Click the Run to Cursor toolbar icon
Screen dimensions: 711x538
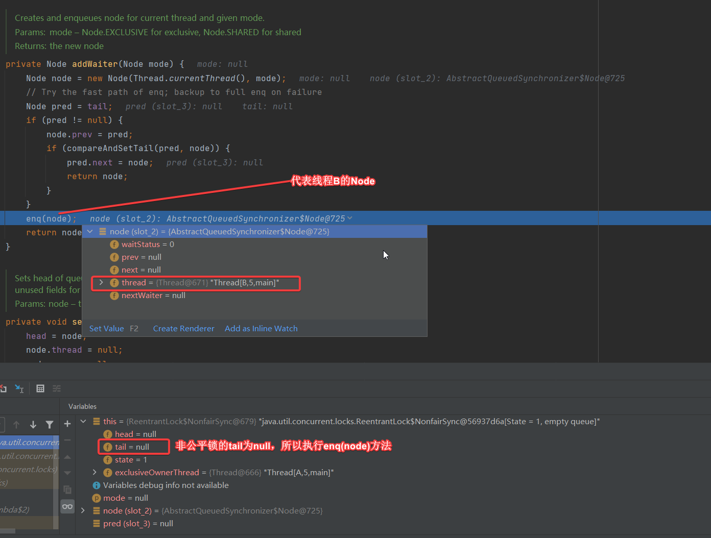tap(19, 388)
